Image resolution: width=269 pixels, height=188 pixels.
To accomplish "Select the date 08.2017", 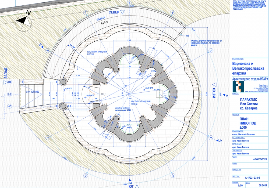I will click(x=263, y=185).
